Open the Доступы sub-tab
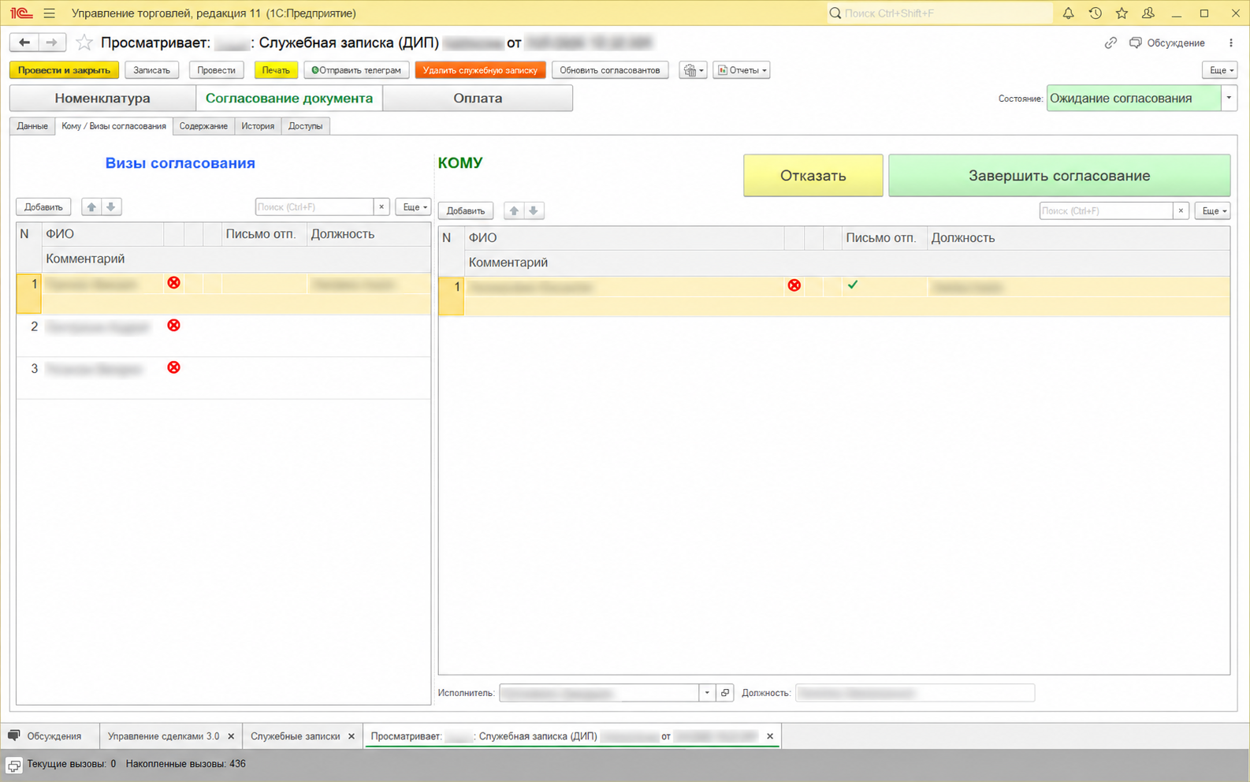The height and width of the screenshot is (782, 1250). point(306,126)
